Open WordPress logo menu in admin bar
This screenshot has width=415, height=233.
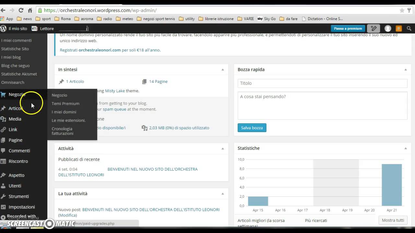click(3, 28)
